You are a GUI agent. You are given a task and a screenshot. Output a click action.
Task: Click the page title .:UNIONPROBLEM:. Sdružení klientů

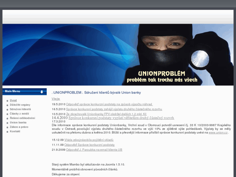(96, 93)
